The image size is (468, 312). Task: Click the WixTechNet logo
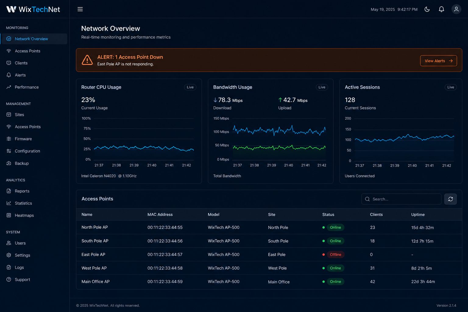coord(33,9)
